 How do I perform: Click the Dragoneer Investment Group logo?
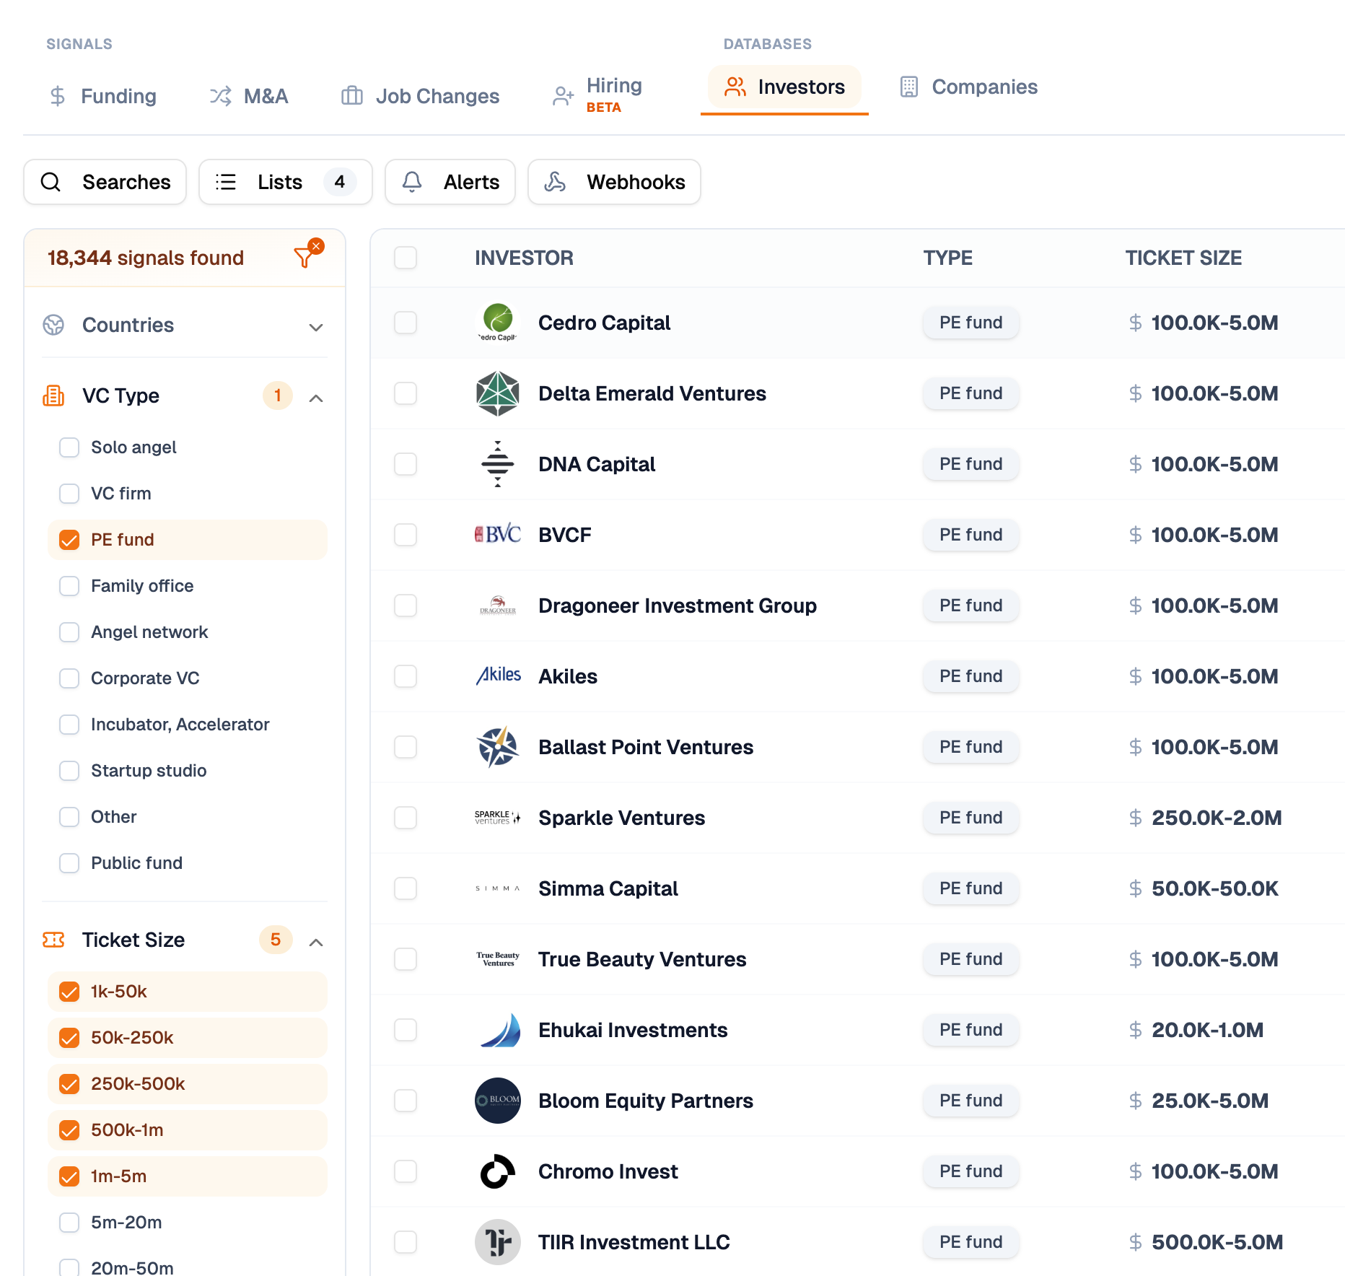[498, 606]
